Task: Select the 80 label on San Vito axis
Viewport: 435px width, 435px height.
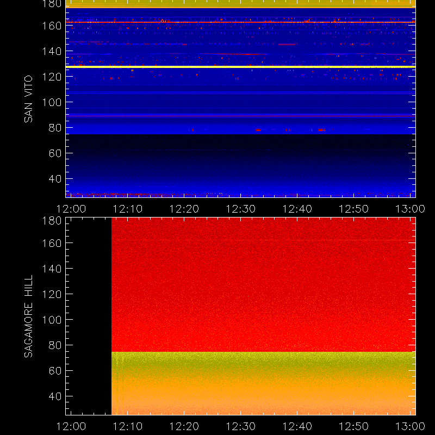Action: (55, 128)
